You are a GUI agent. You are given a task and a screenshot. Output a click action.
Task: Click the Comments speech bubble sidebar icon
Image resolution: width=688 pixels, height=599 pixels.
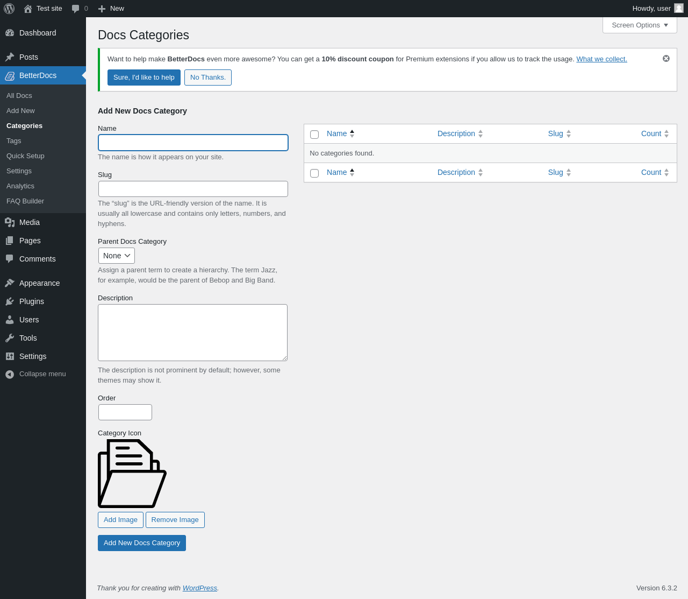tap(10, 259)
